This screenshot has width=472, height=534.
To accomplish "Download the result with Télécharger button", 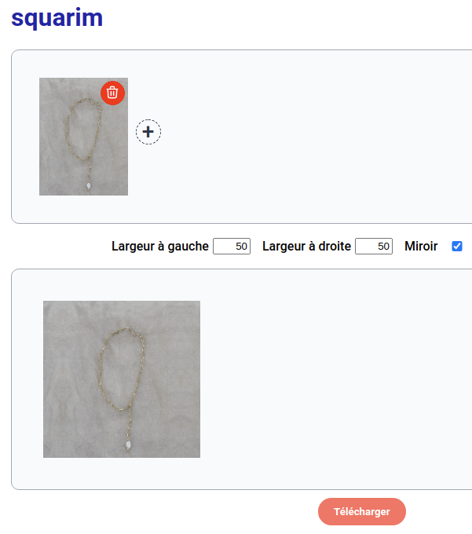I will 362,511.
